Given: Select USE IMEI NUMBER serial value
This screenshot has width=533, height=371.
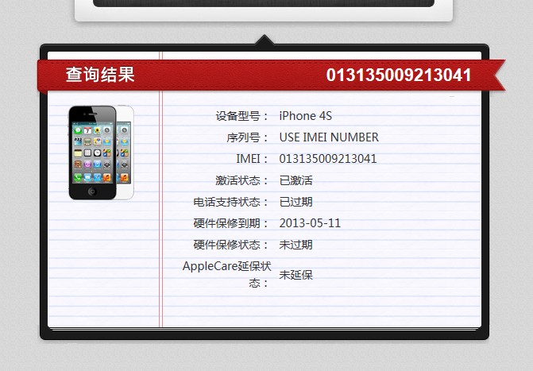Looking at the screenshot, I should tap(329, 137).
